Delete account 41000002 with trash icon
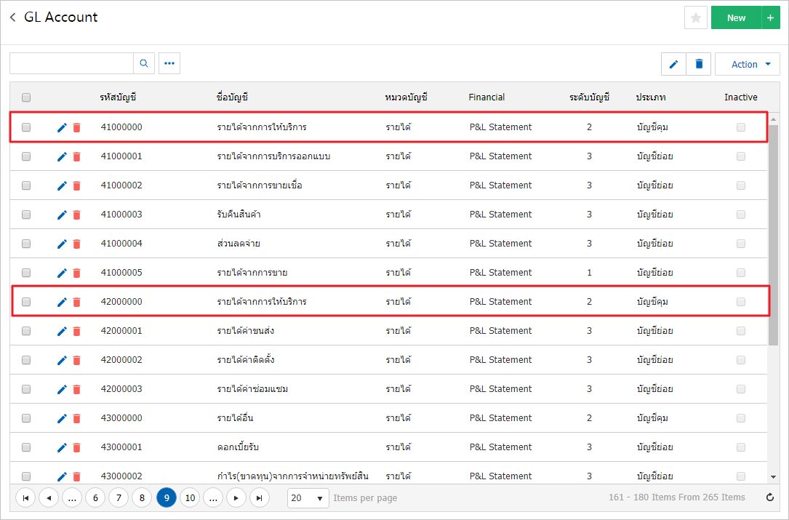The image size is (789, 520). (76, 185)
